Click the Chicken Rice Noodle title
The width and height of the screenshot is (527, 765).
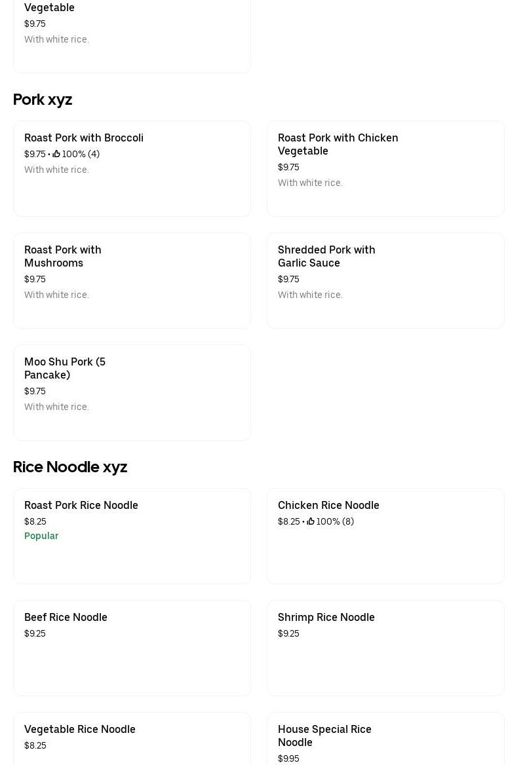click(328, 506)
